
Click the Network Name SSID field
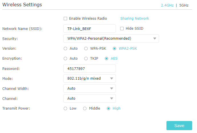tap(89, 29)
